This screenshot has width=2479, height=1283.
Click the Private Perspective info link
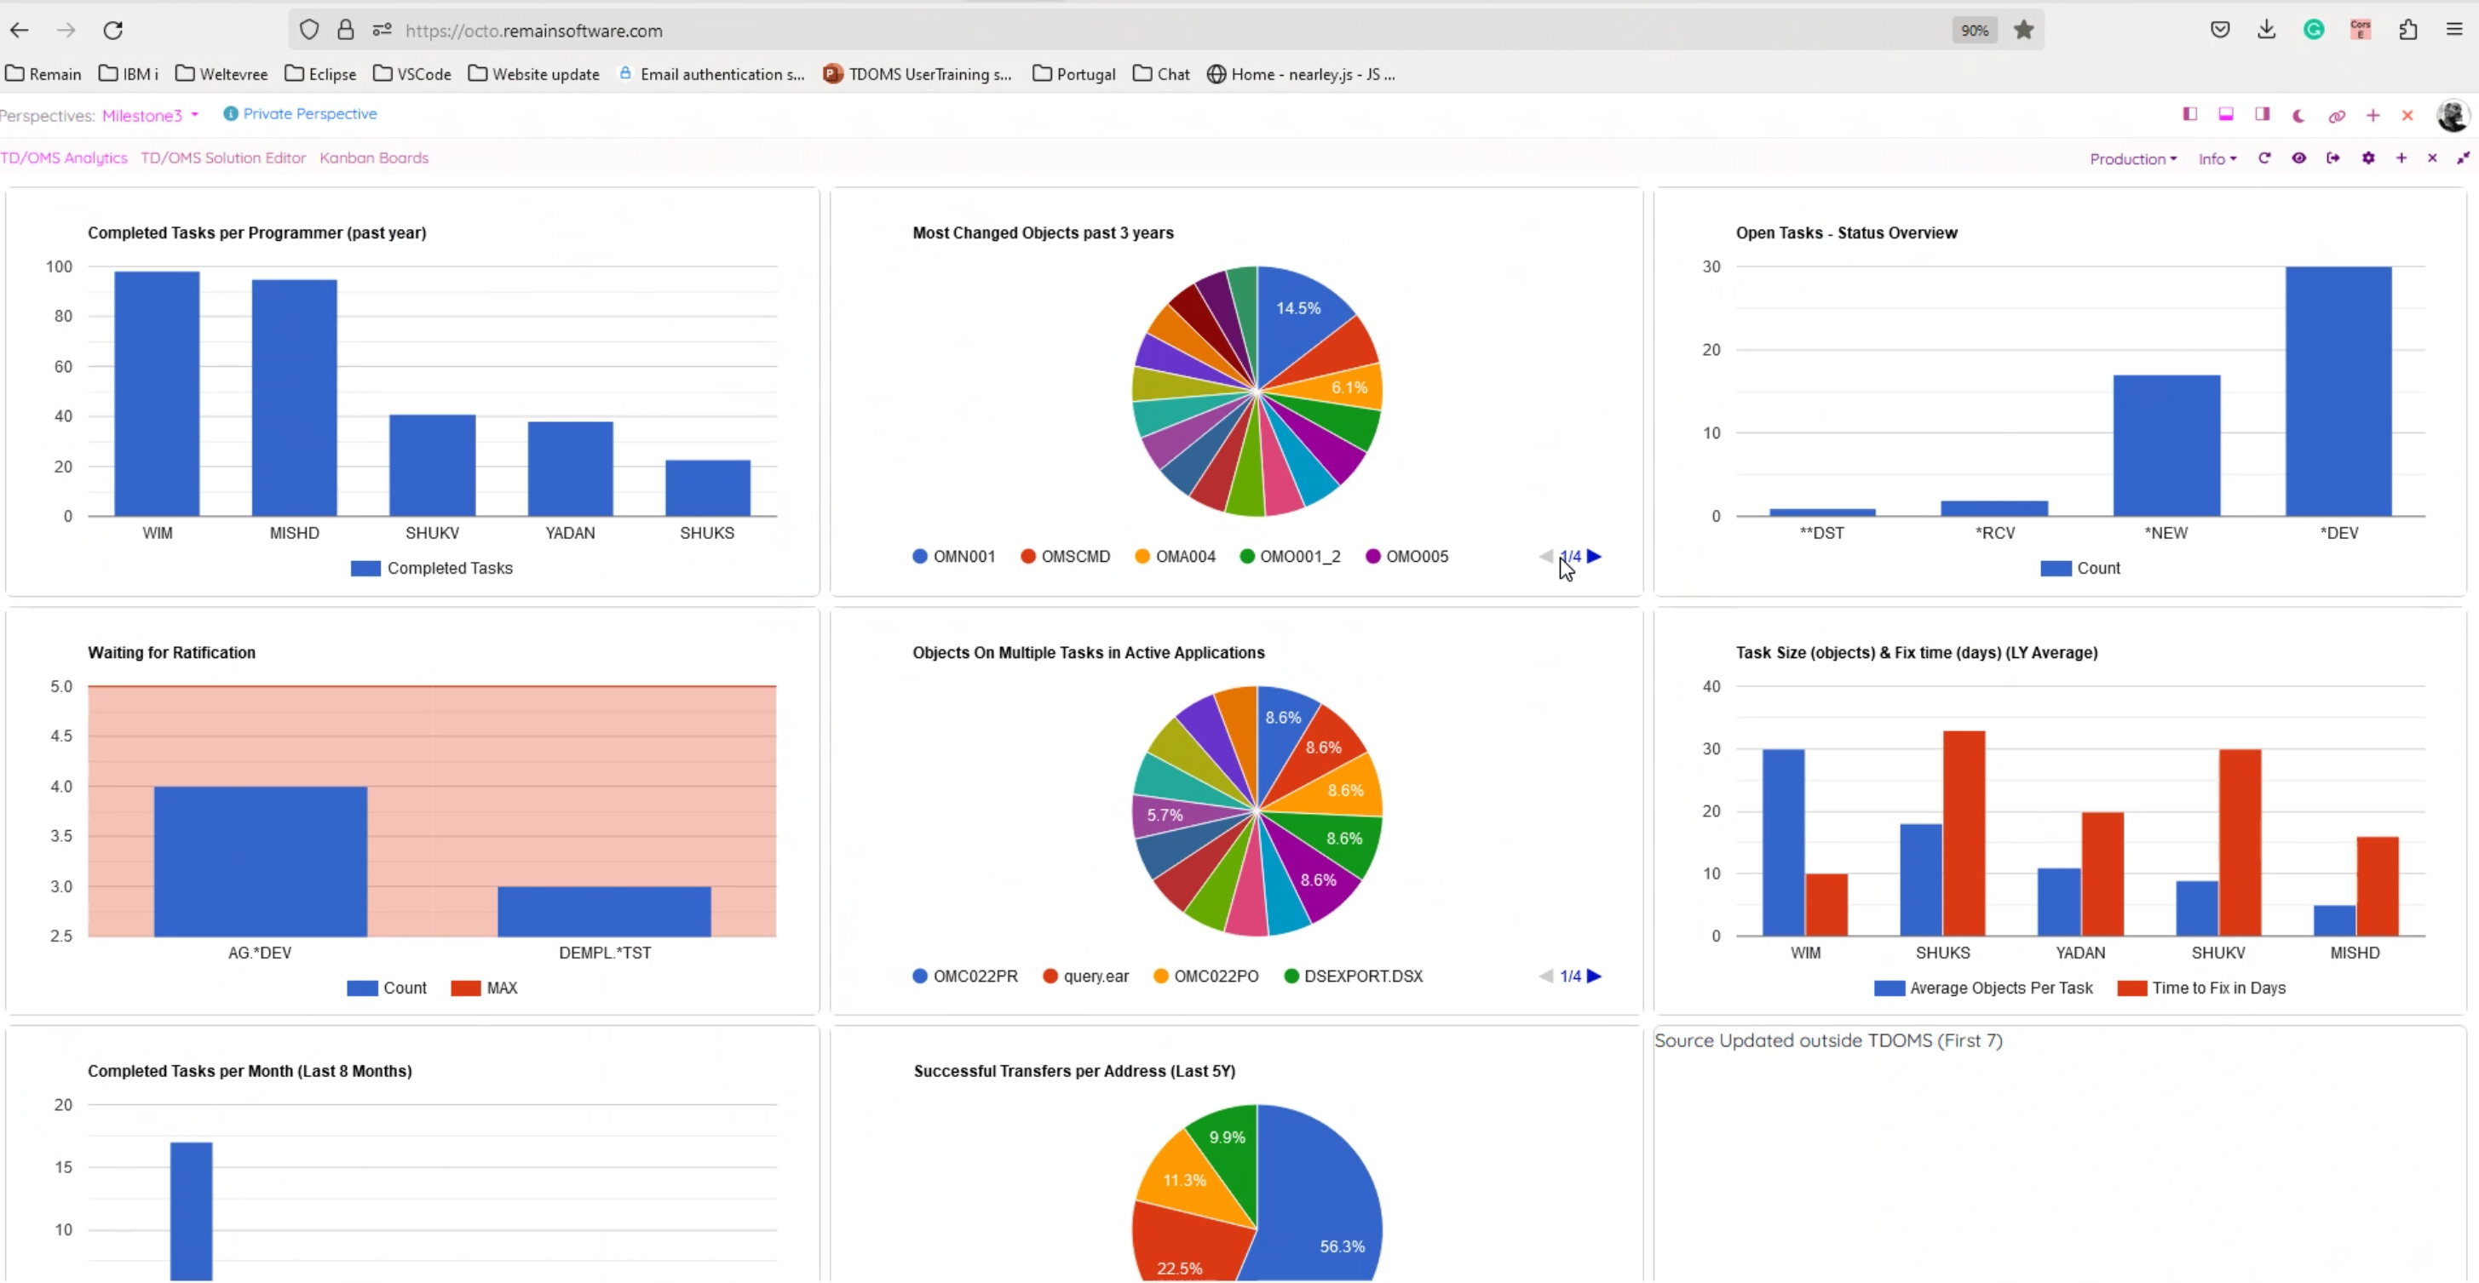(x=300, y=113)
